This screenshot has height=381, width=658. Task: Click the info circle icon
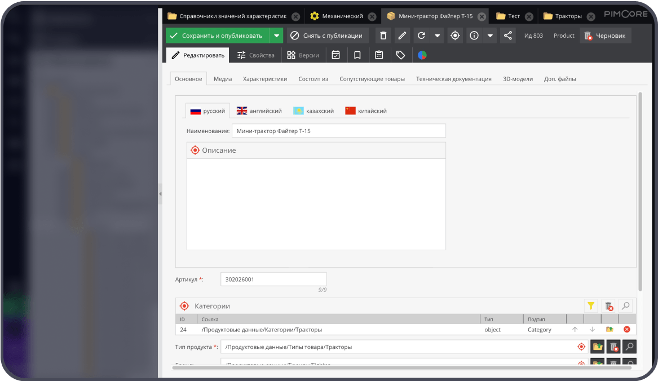(x=474, y=36)
